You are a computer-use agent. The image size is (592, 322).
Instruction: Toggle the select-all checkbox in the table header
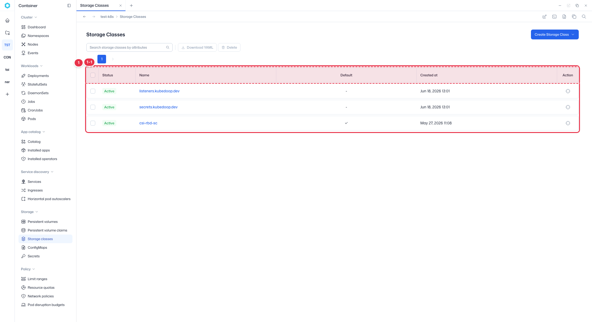pos(93,75)
